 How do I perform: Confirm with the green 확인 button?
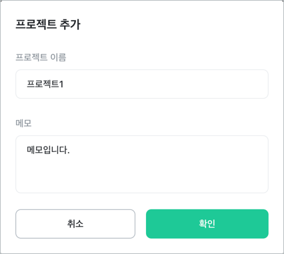[x=207, y=224]
